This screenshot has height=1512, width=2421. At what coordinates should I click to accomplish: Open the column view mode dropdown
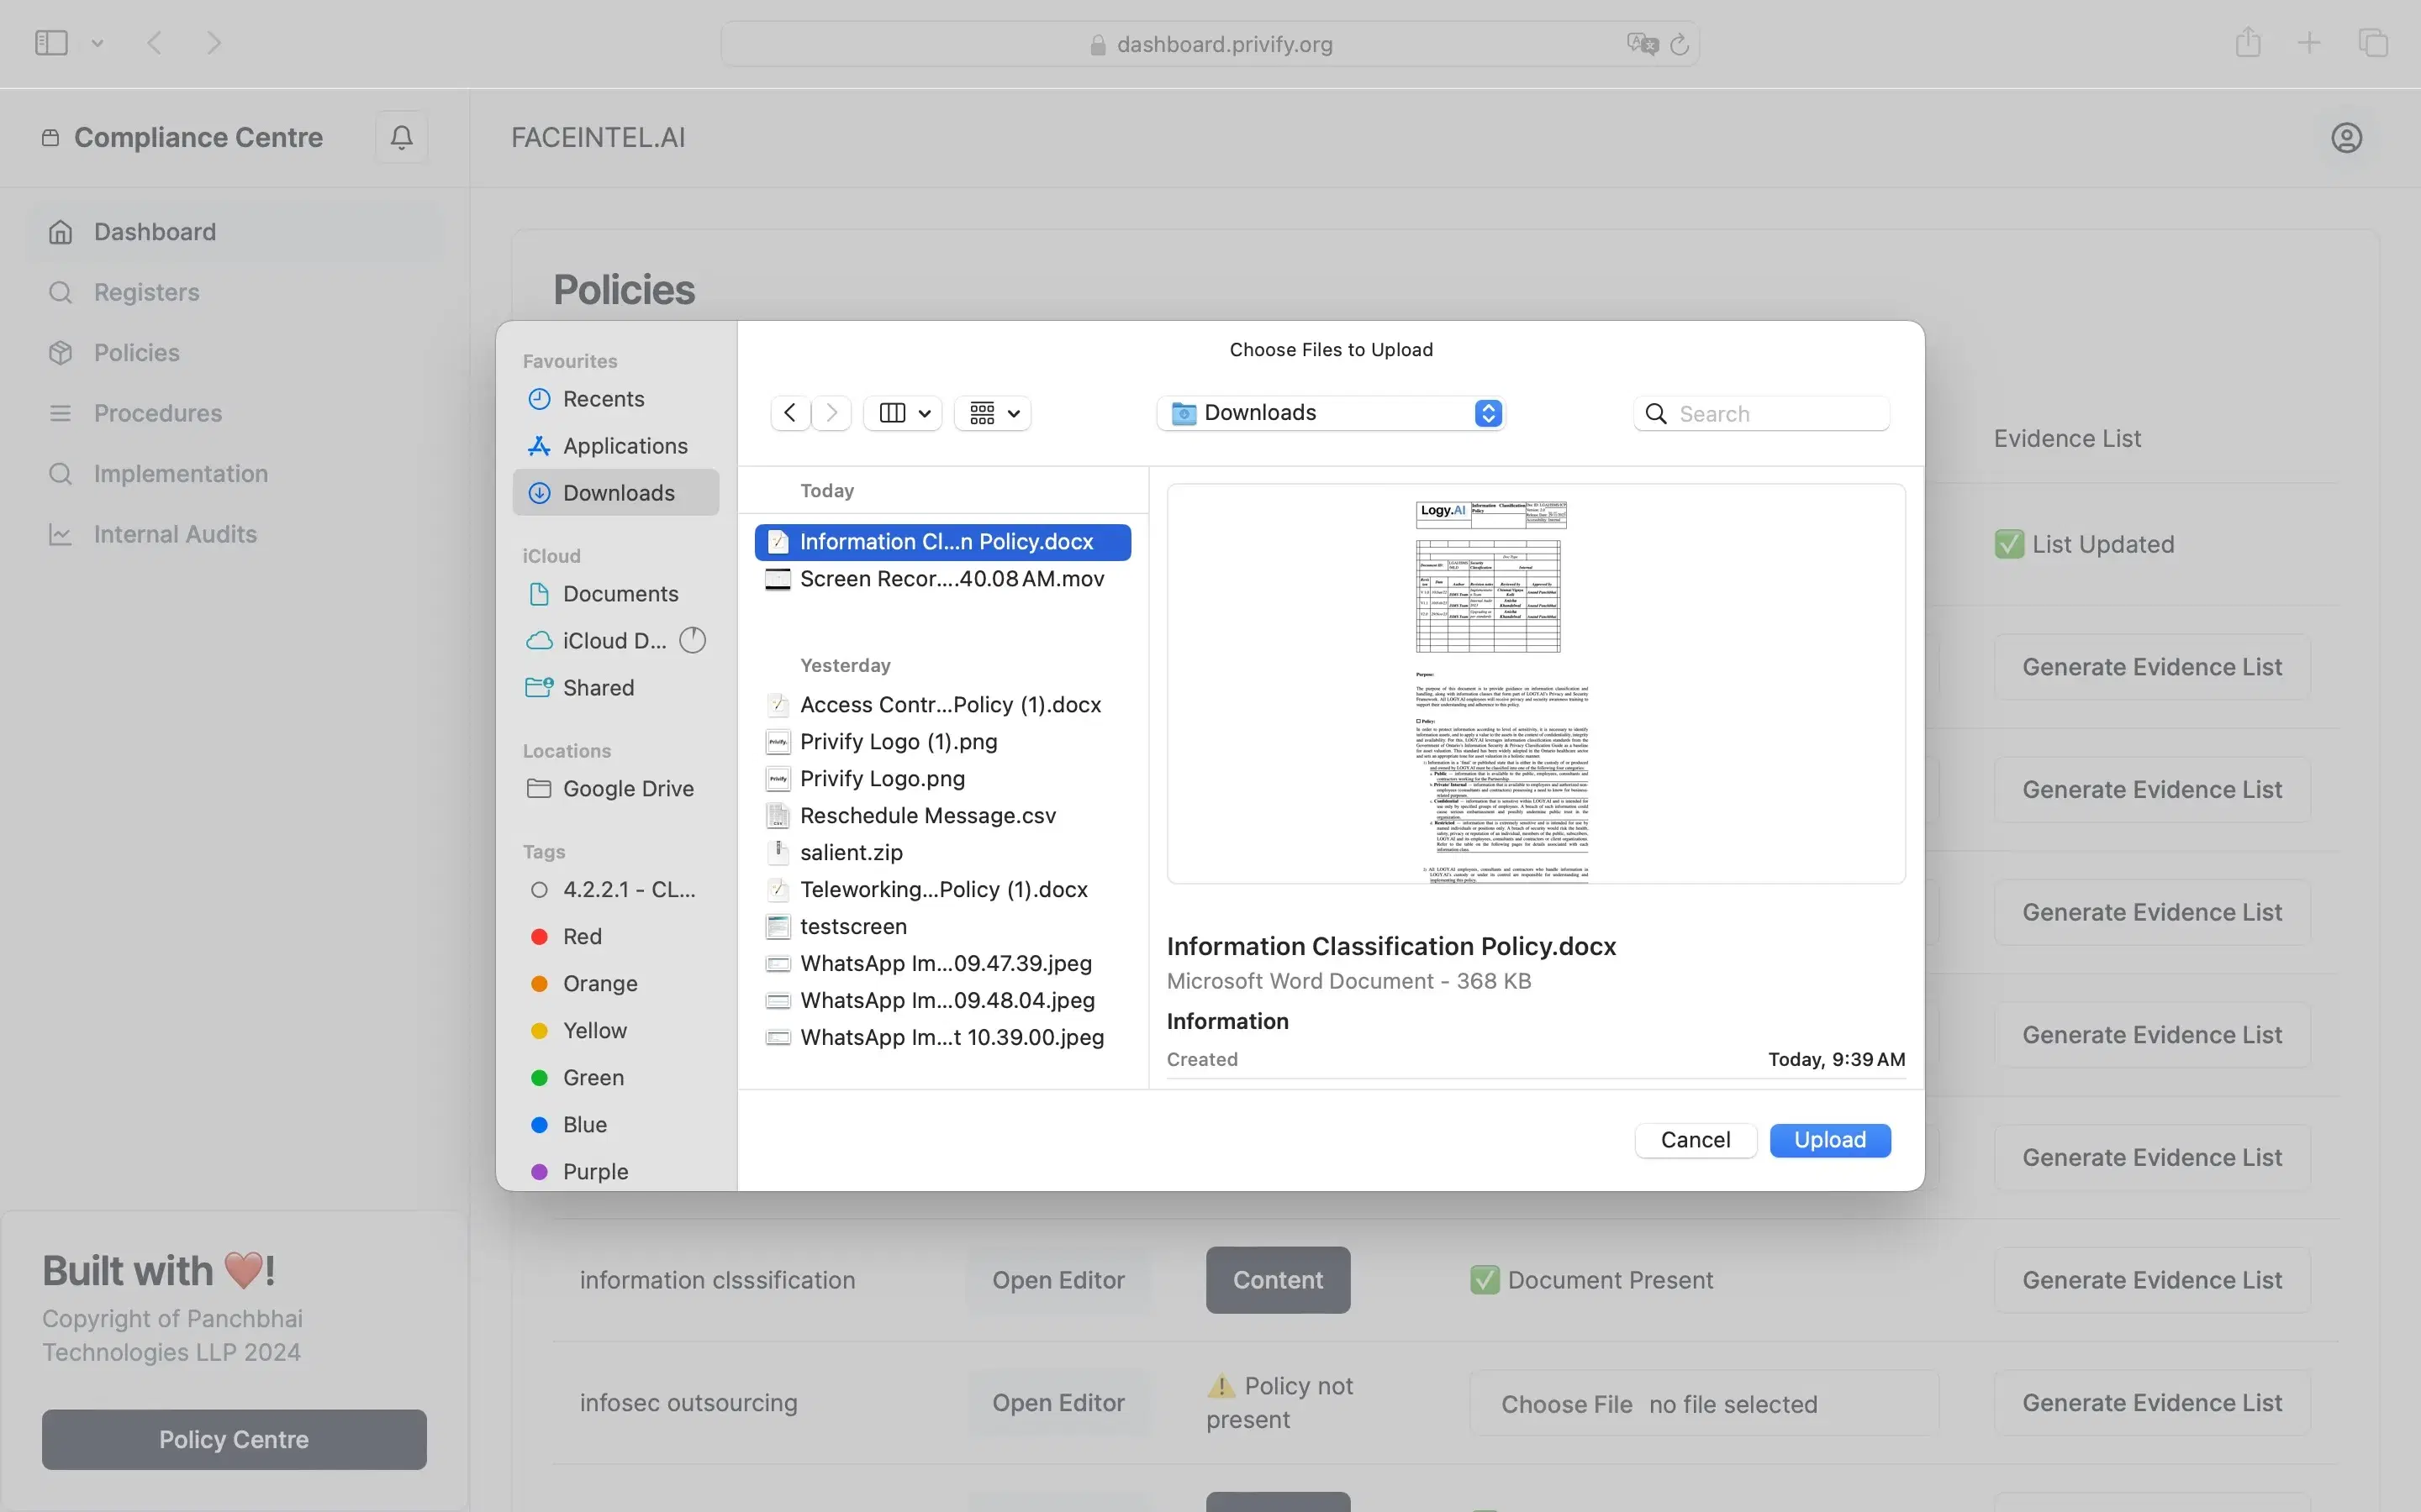(x=904, y=413)
